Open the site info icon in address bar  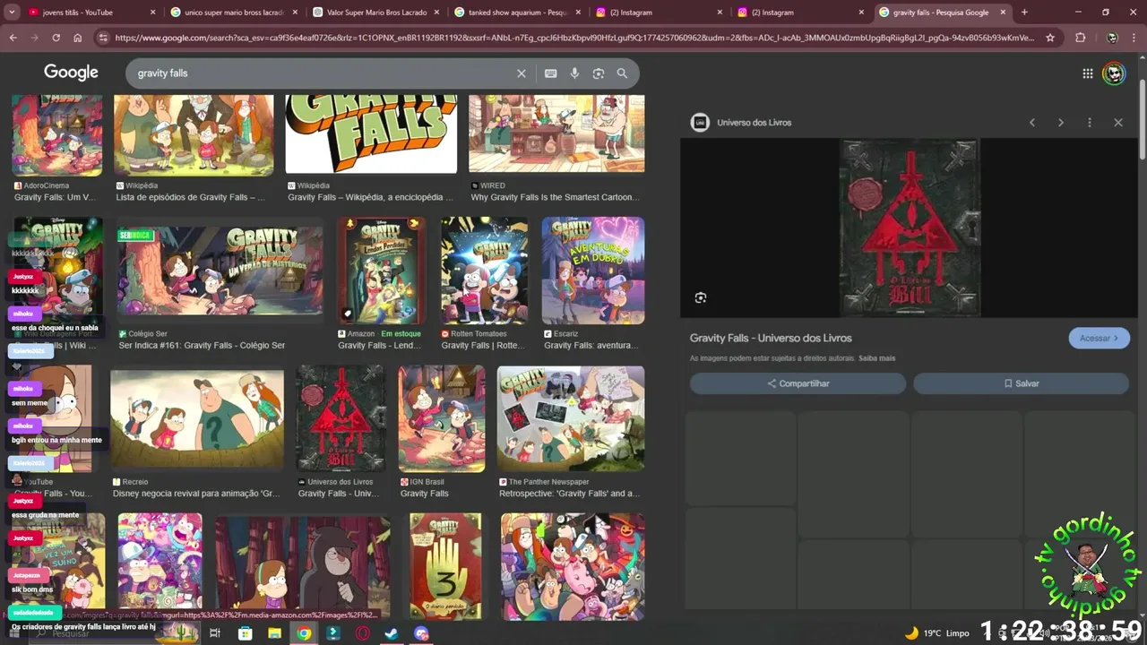coord(103,38)
